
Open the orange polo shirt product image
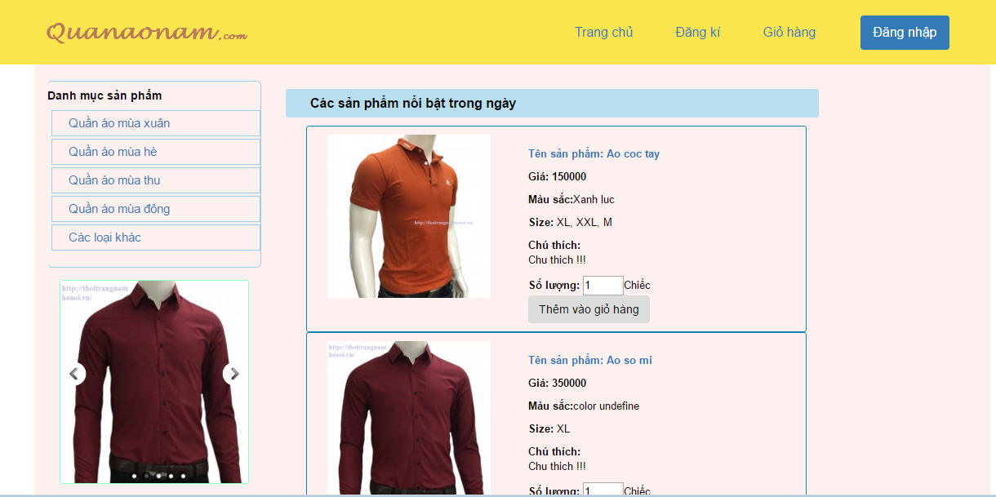pyautogui.click(x=408, y=216)
